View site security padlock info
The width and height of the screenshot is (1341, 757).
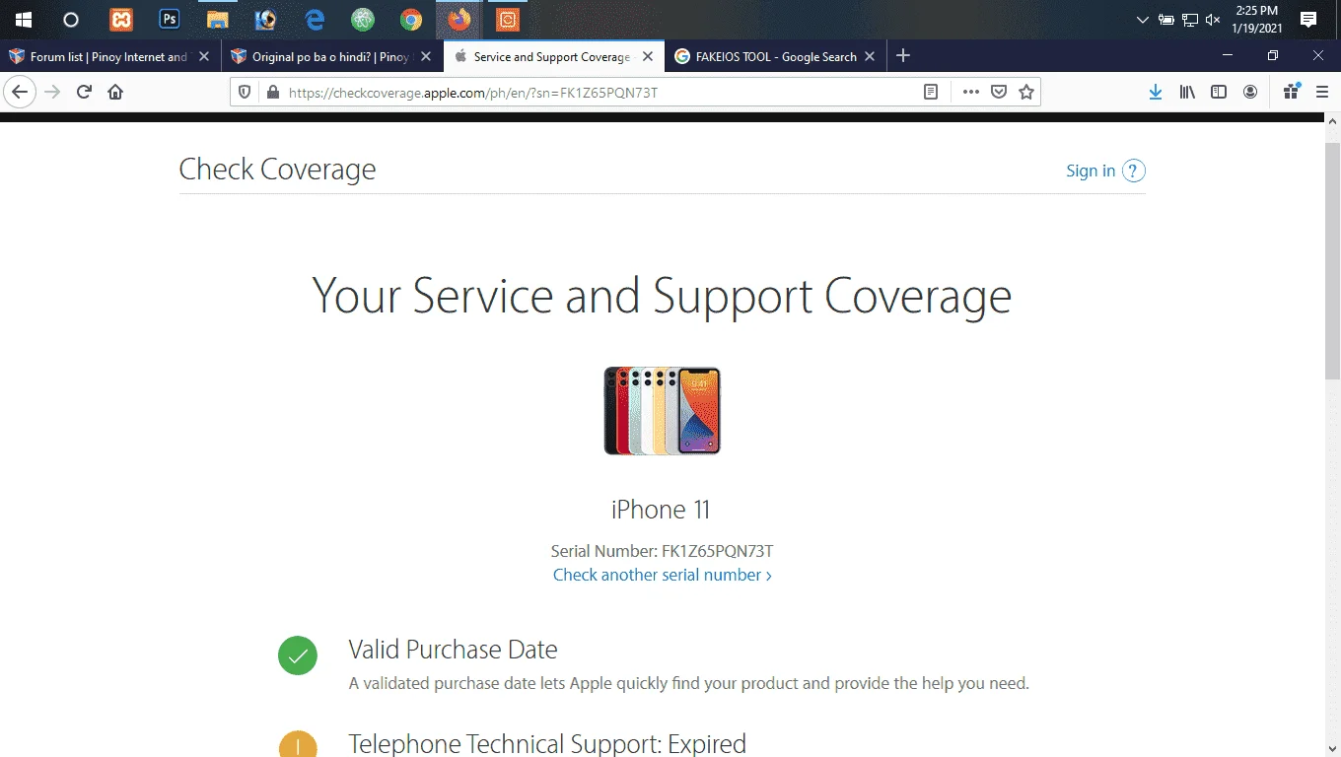[273, 92]
